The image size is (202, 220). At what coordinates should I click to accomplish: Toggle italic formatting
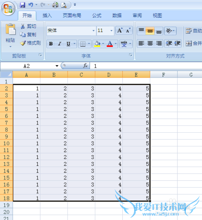click(60, 44)
